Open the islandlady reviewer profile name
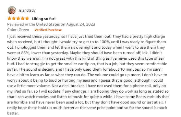This screenshot has height=117, width=181. coord(27,10)
